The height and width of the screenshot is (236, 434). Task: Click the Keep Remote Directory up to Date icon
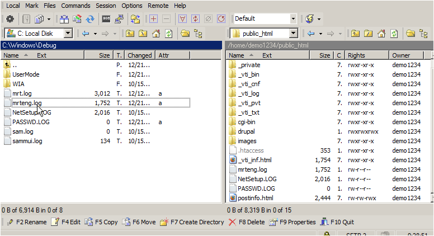77,19
